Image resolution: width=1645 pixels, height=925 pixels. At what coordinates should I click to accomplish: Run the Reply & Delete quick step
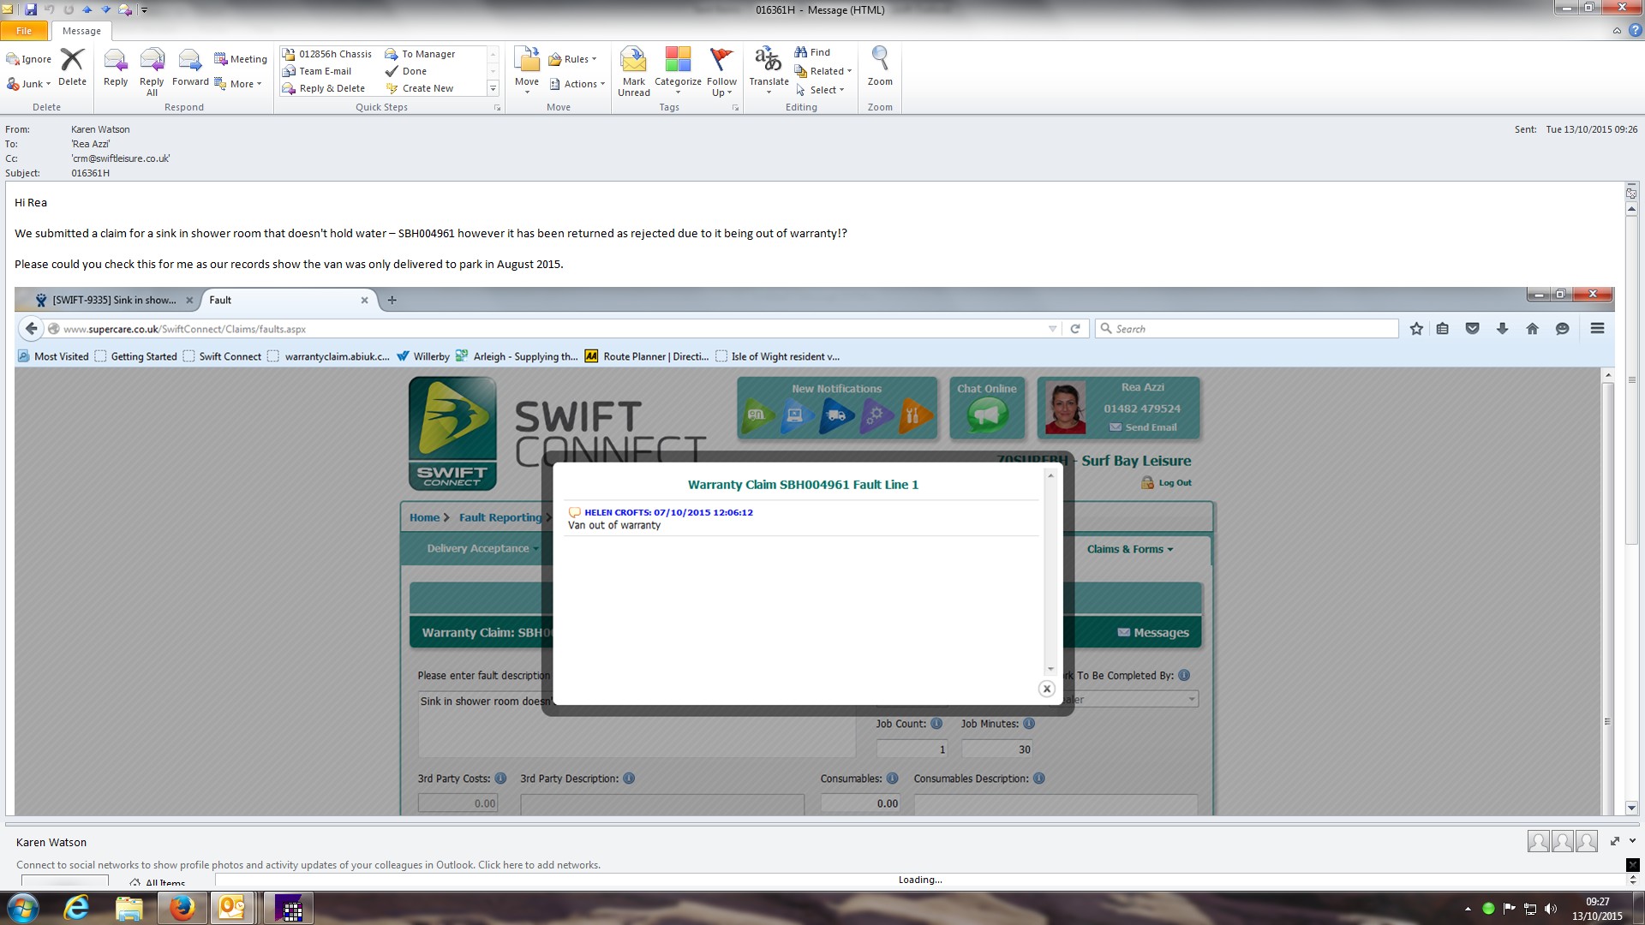pyautogui.click(x=331, y=88)
